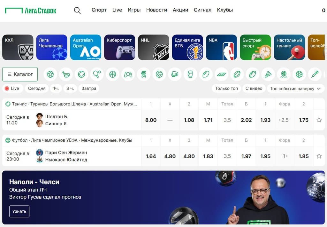
Task: Filter by the Formula 1 racing icon
Action: click(221, 74)
